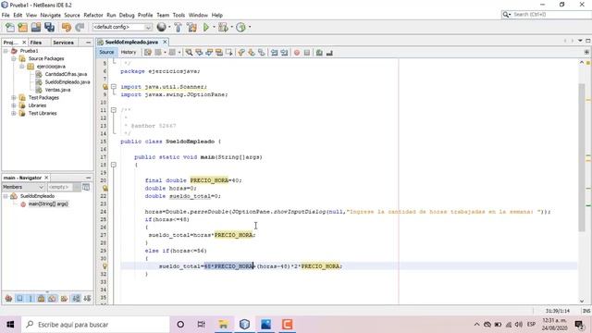Click the New File toolbar icon
Image resolution: width=592 pixels, height=333 pixels.
(x=10, y=27)
